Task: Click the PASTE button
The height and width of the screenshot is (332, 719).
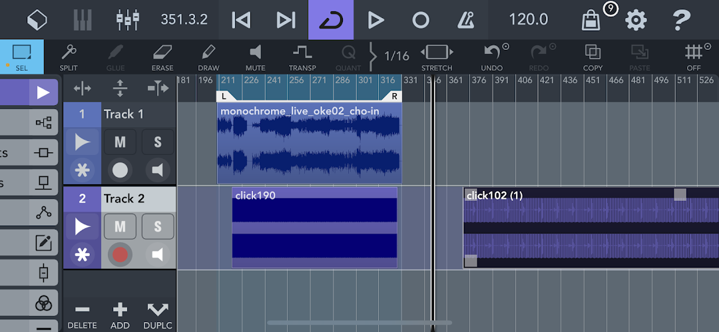Action: (x=640, y=57)
